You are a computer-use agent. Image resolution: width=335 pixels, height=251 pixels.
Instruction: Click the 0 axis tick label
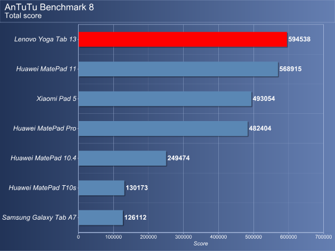78,237
